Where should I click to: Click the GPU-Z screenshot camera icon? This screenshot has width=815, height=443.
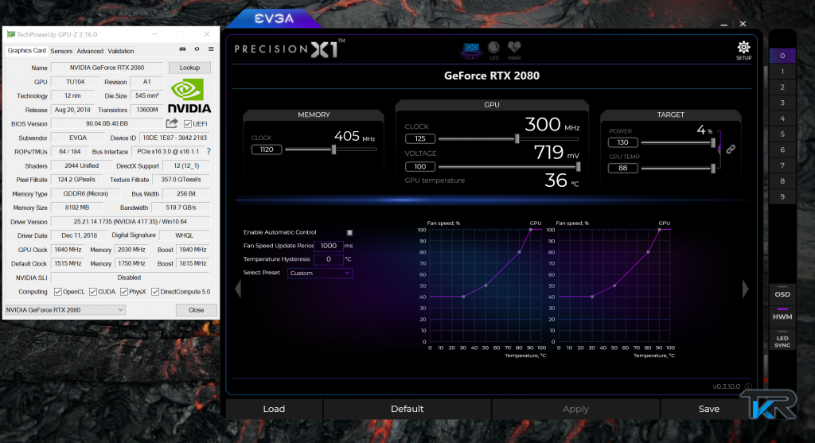pos(182,49)
